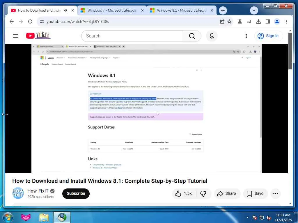Click the browser forward arrow

pos(21,21)
